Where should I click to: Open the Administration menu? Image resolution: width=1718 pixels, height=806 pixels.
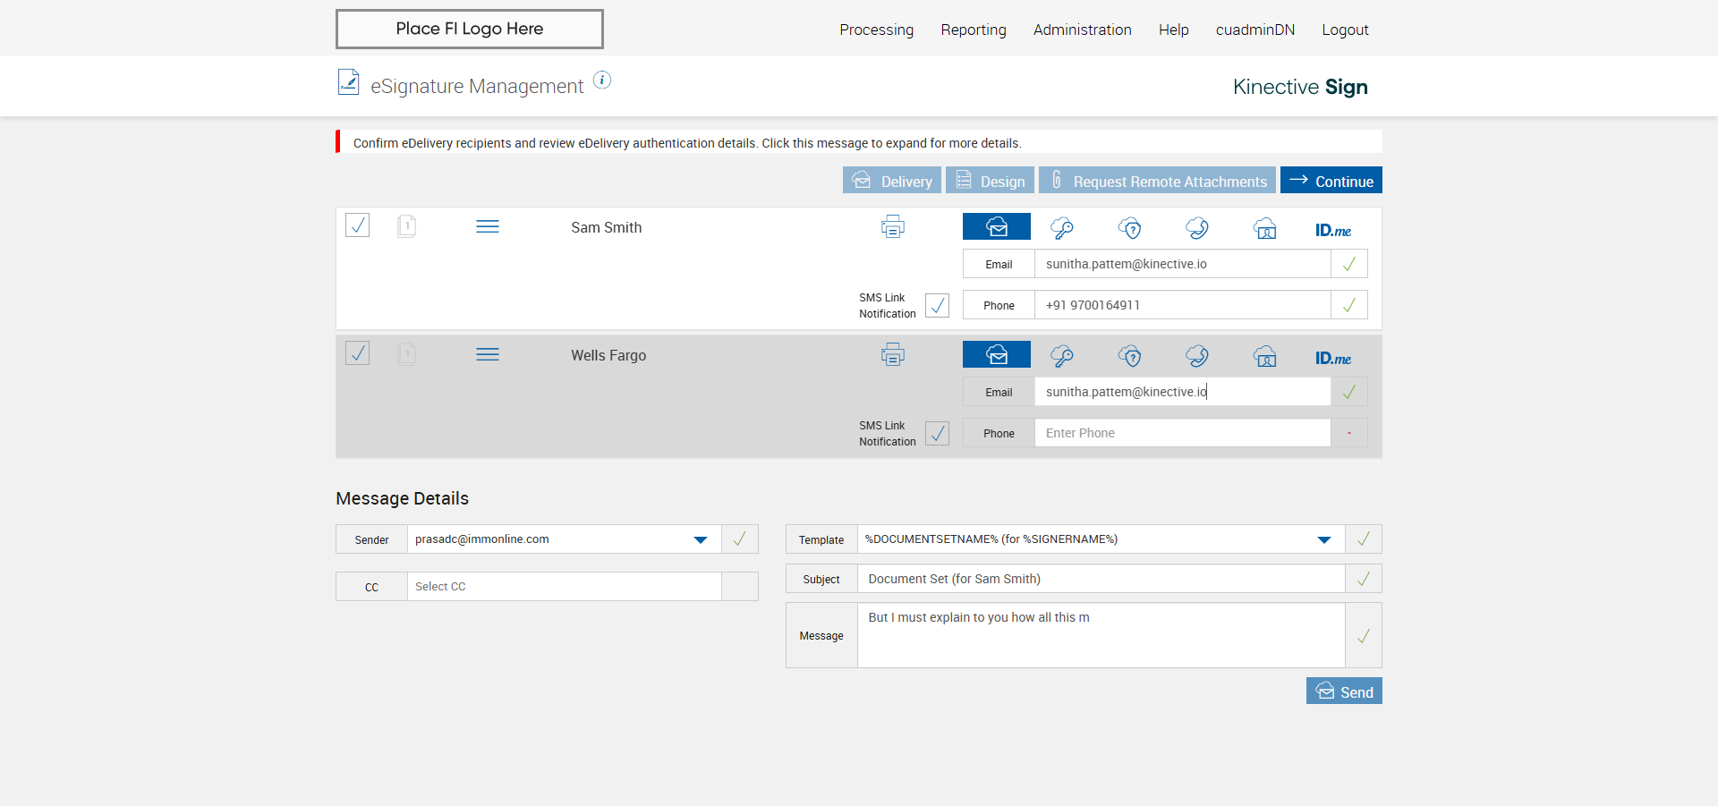[1082, 30]
